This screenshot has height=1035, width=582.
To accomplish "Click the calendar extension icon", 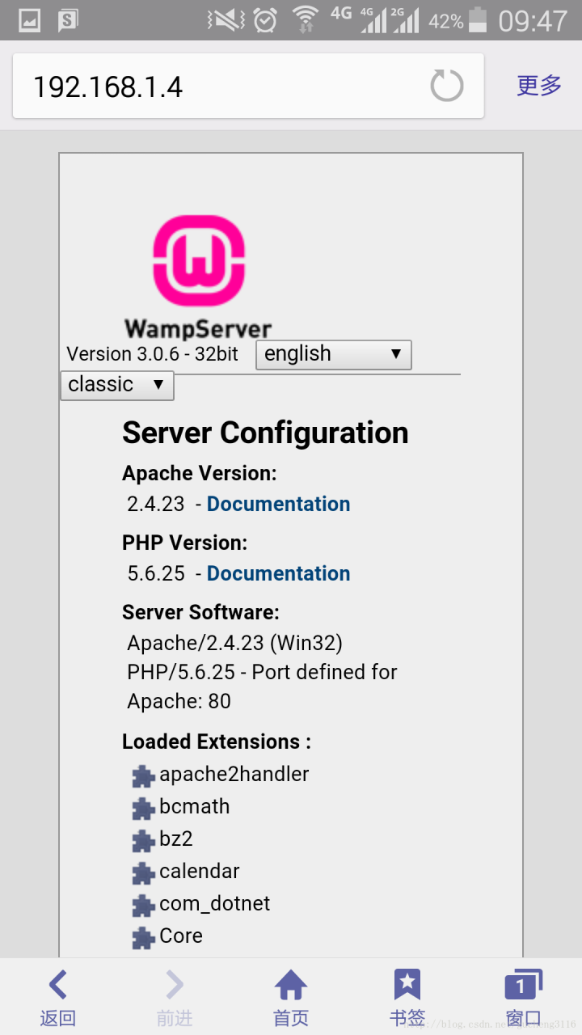I will [143, 873].
